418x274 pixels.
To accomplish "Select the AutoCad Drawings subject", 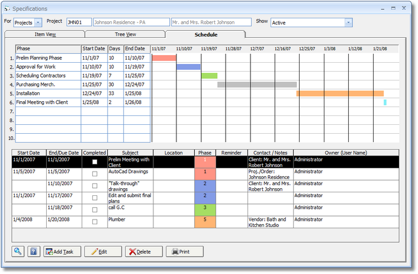I will click(130, 174).
